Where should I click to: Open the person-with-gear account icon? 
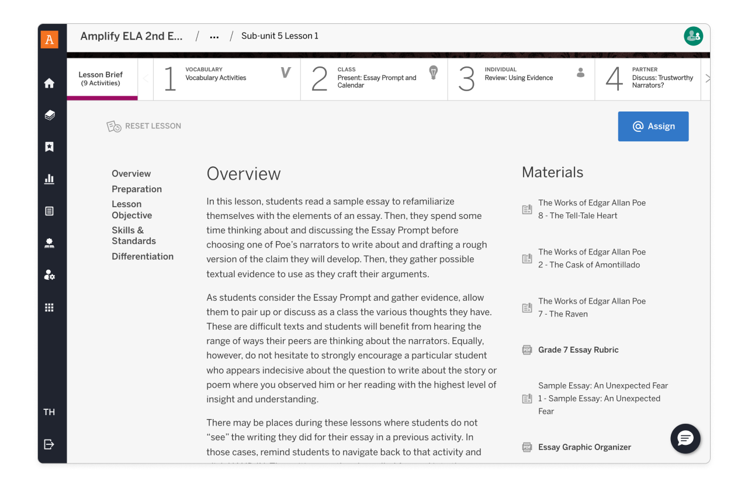(50, 275)
